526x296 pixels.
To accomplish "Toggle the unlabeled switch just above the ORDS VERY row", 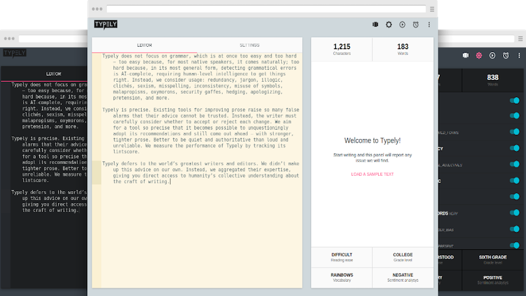I will coord(515,197).
